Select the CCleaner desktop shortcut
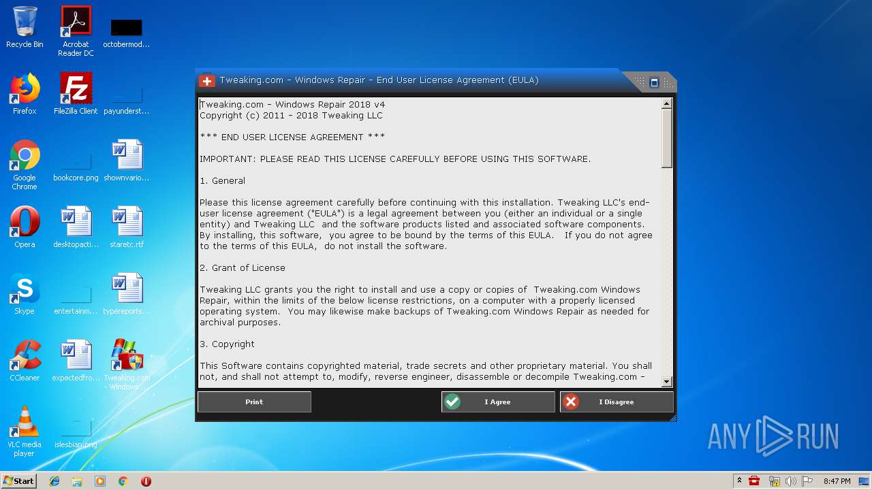 coord(25,361)
